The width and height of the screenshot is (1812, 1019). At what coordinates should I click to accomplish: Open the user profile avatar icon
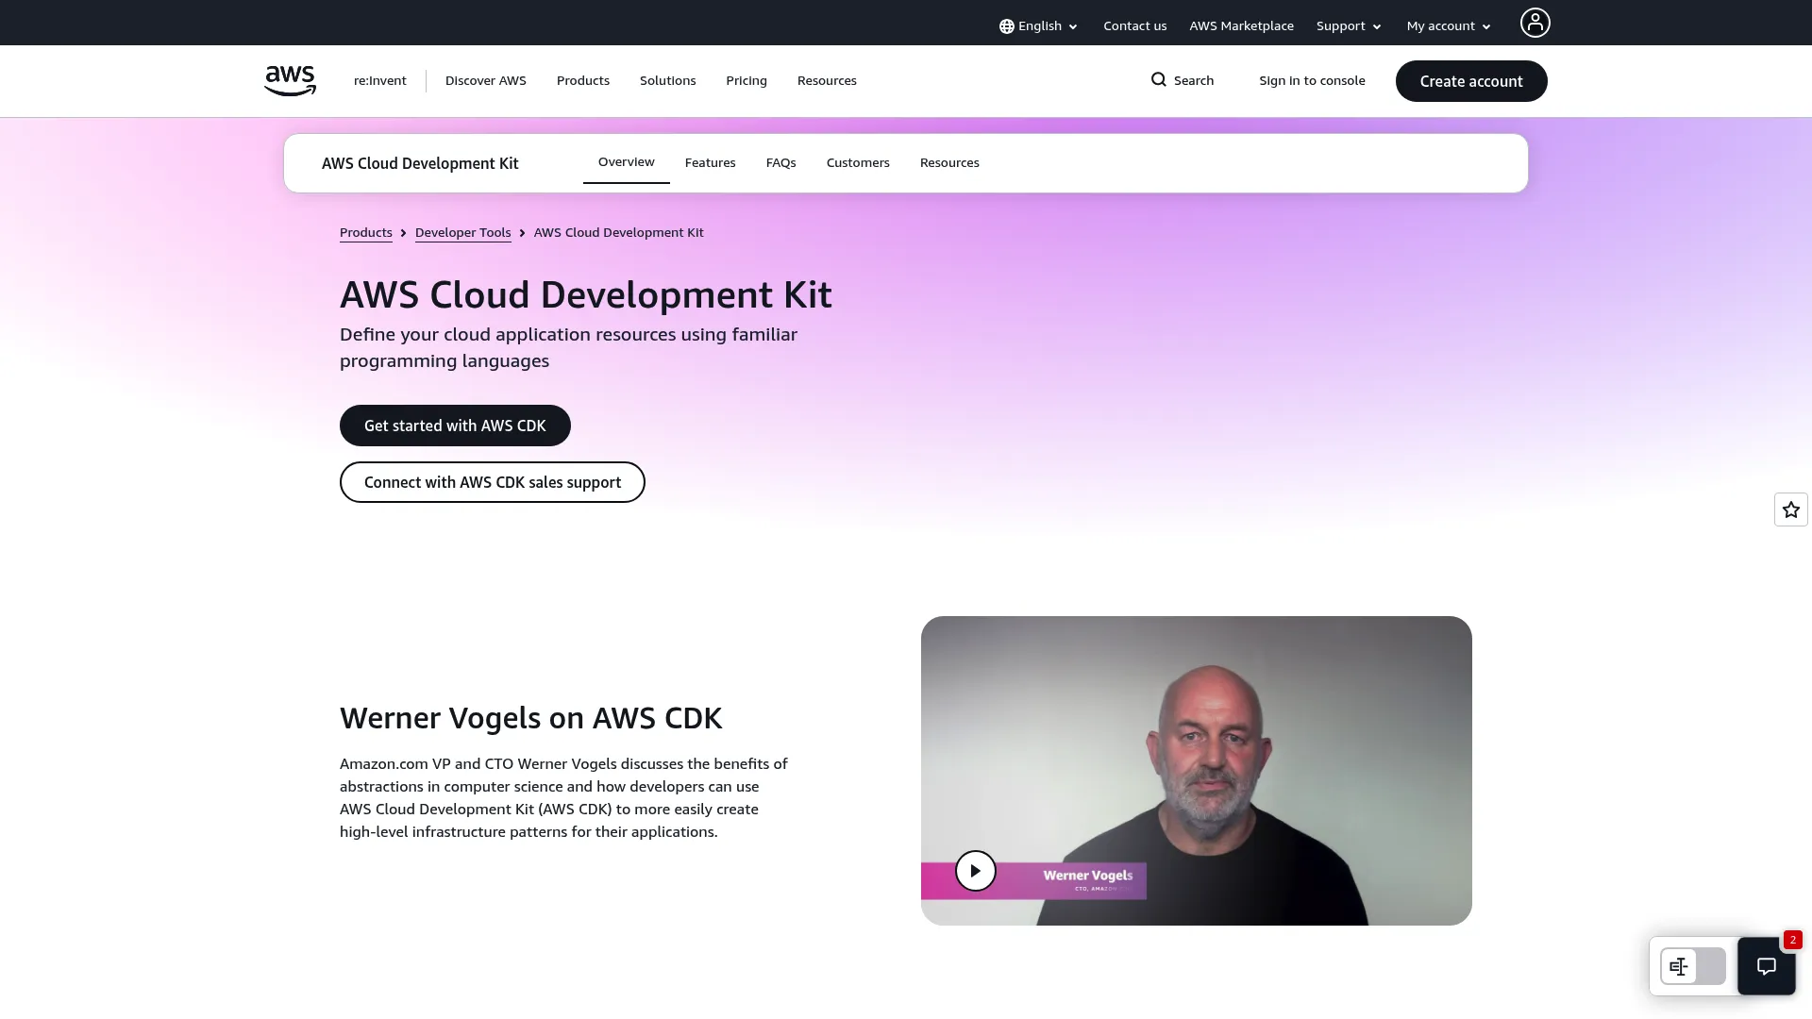[1535, 23]
